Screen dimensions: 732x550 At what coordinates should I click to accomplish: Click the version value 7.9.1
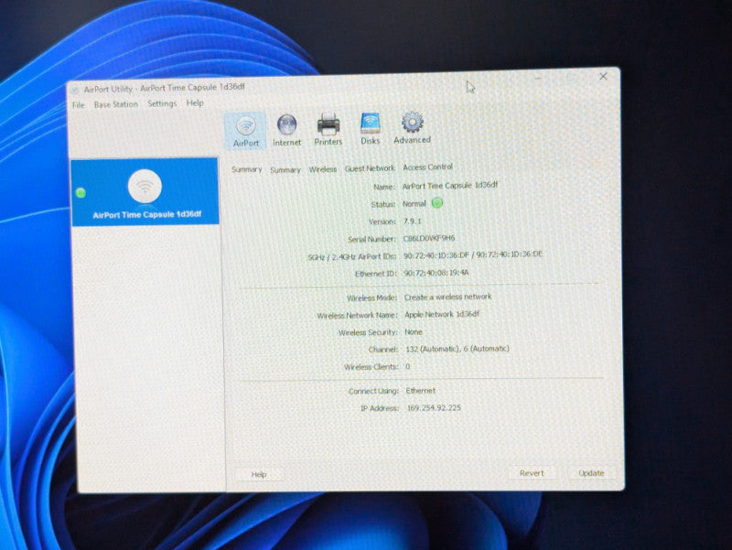413,221
